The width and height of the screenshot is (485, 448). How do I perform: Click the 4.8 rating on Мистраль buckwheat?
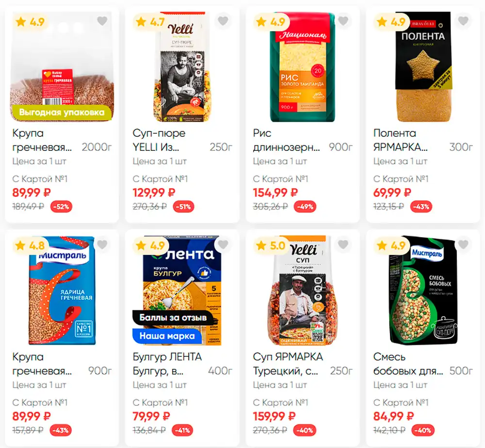[x=30, y=246]
